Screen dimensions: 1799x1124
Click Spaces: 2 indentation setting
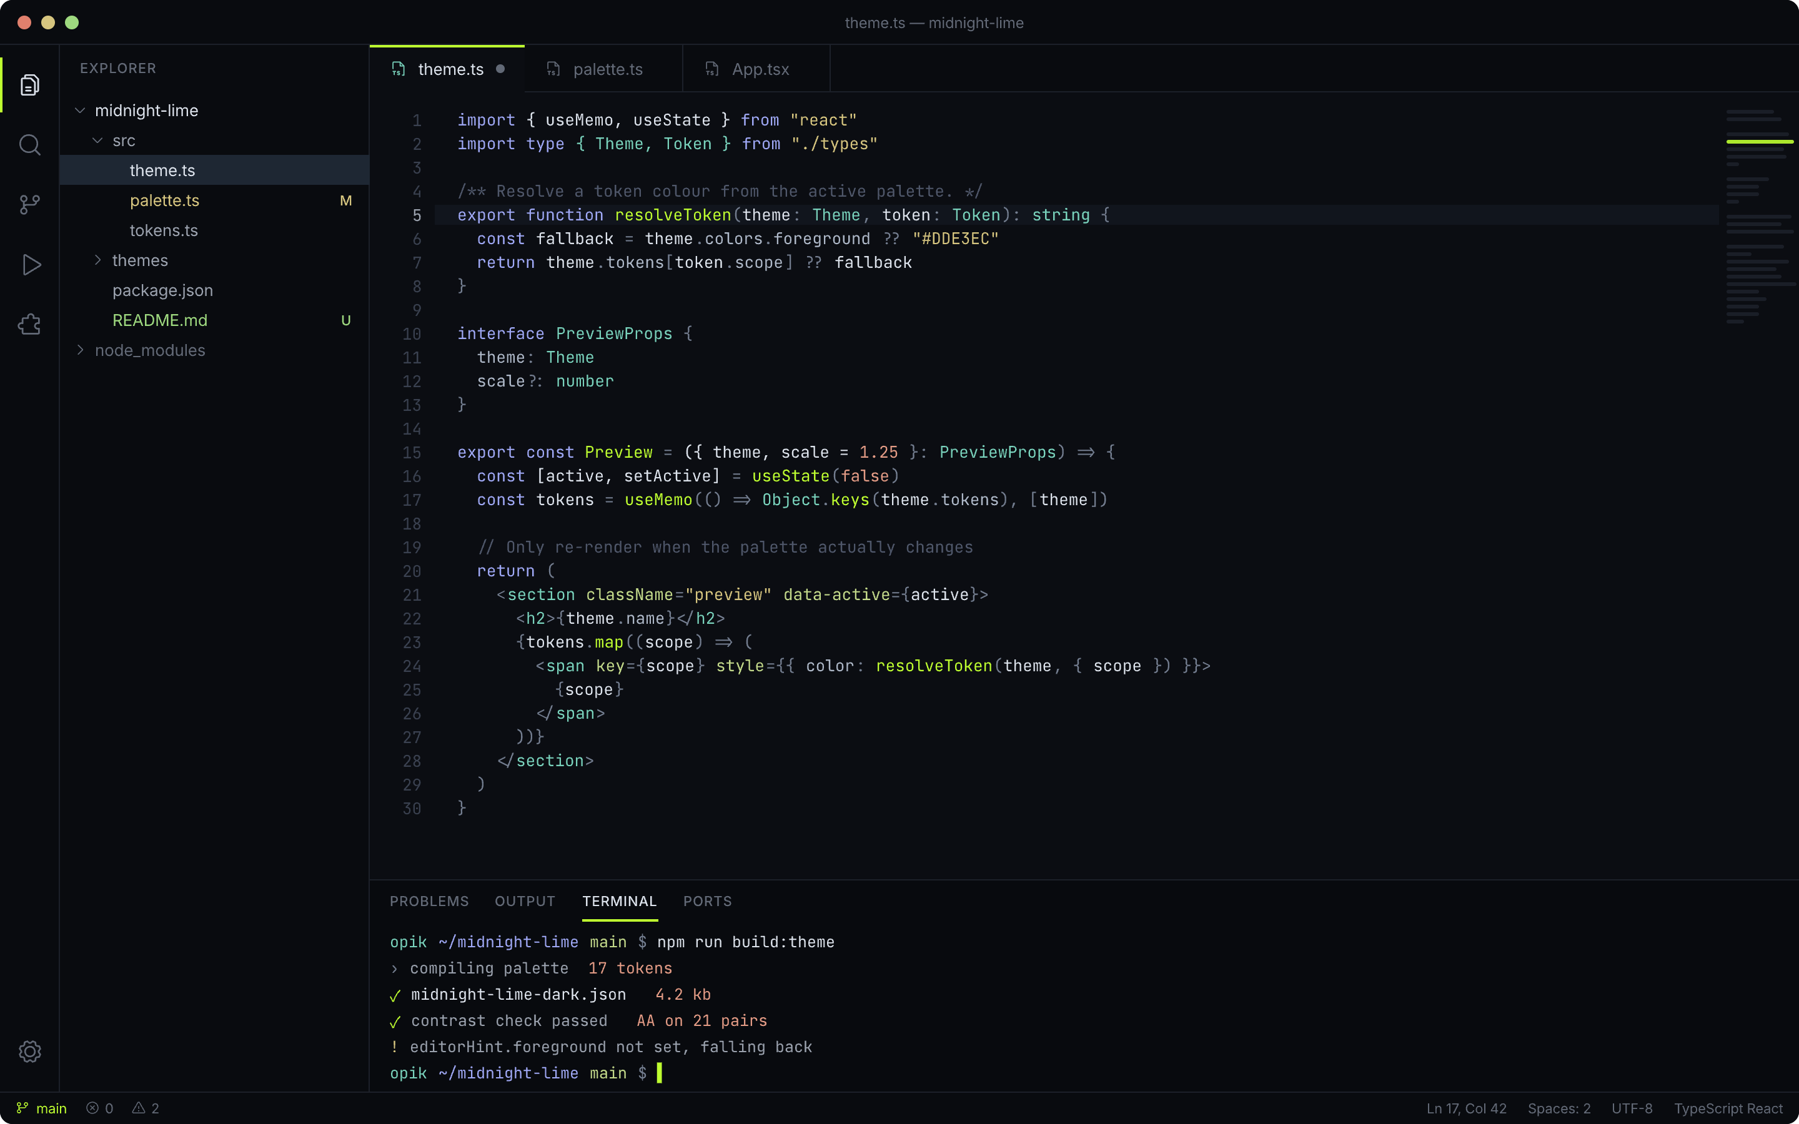(x=1559, y=1108)
